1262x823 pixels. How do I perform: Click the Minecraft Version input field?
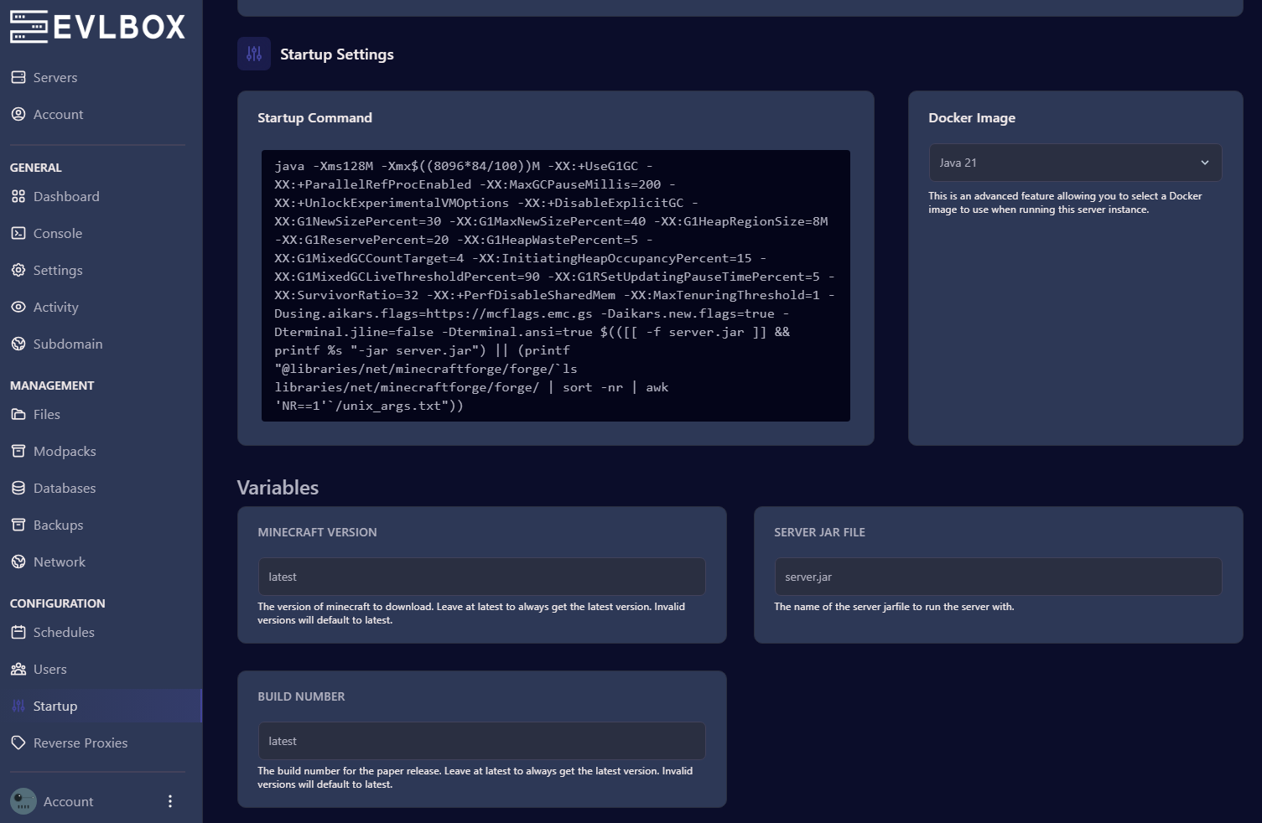pos(481,577)
